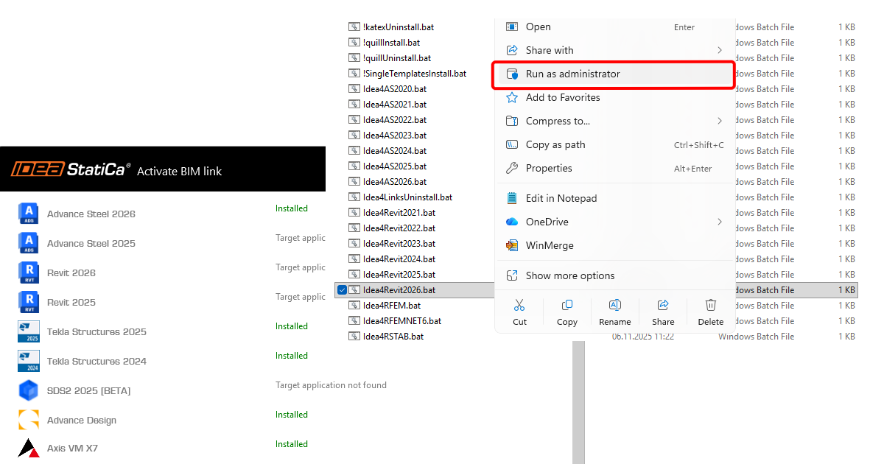Click the Advance Steel 2025 icon
Viewport: 884px width, 464px height.
point(29,243)
